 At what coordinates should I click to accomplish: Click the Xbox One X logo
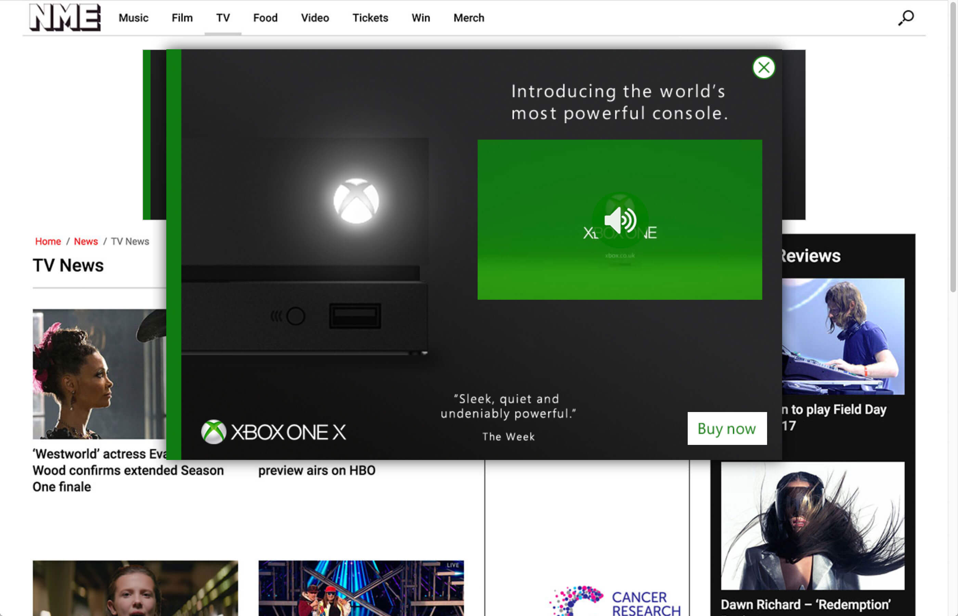(273, 432)
